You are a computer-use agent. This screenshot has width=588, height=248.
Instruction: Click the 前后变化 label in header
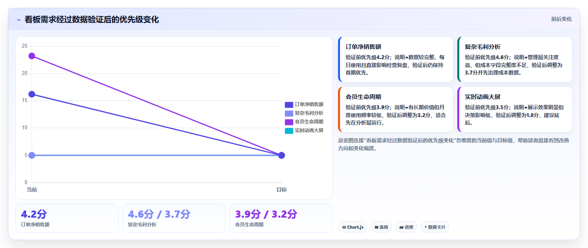561,19
